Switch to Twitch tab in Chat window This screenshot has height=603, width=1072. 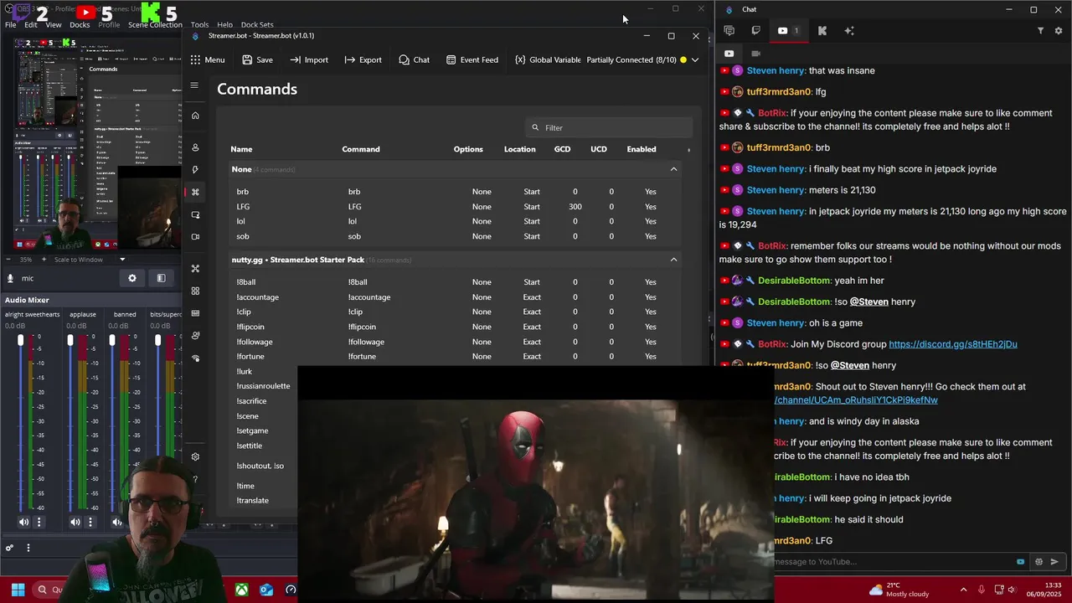coord(756,31)
